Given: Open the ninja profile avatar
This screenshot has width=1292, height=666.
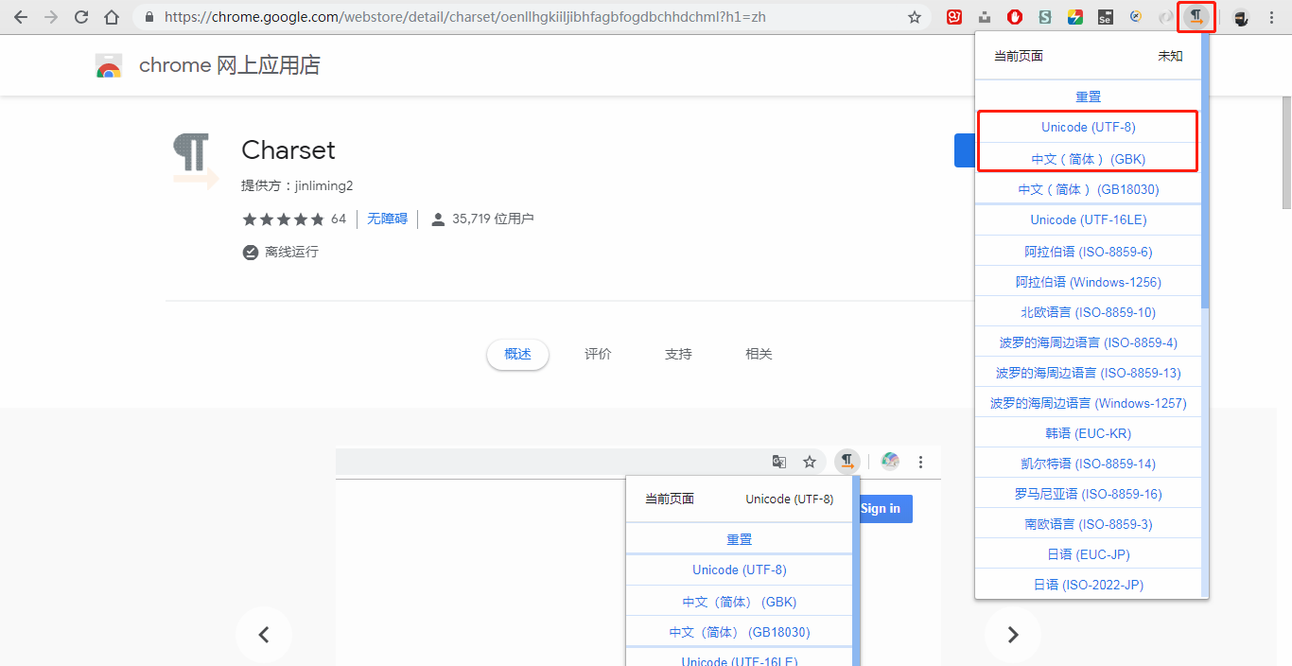Looking at the screenshot, I should tap(1241, 17).
